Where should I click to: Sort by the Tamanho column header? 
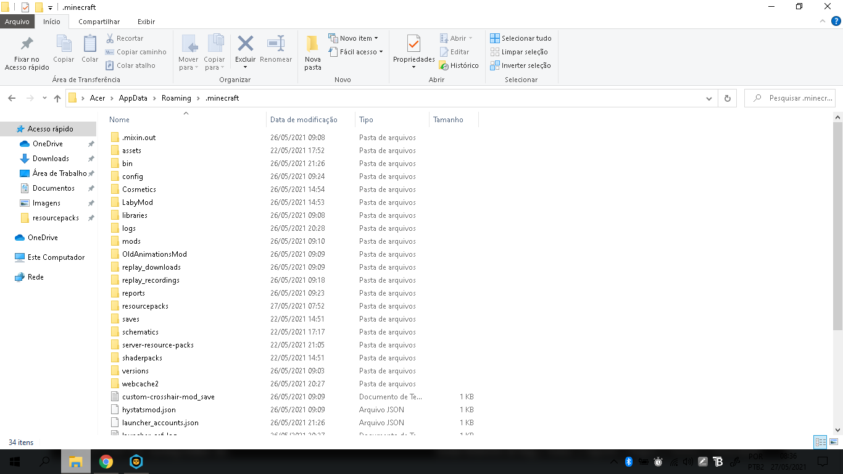point(454,120)
